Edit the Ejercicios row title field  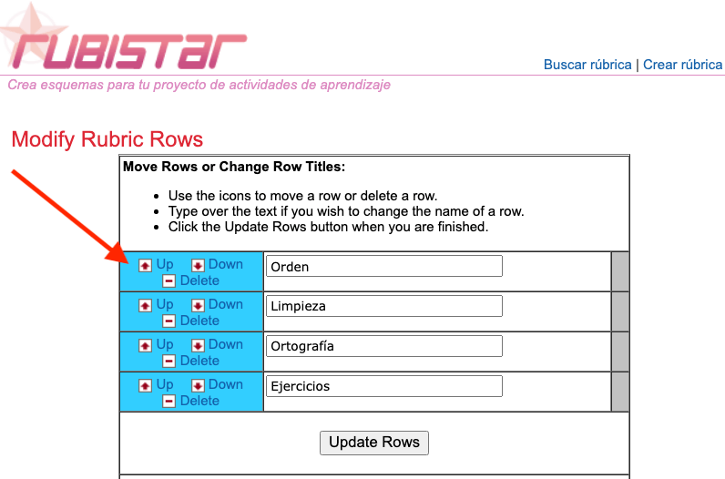click(383, 386)
